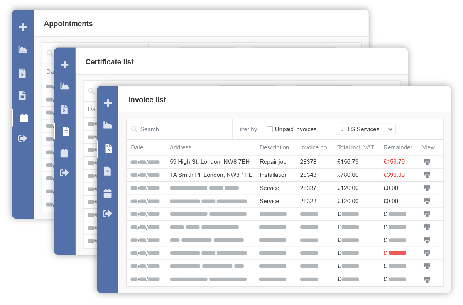
Task: Bring the Appointments window to front
Action: (68, 24)
